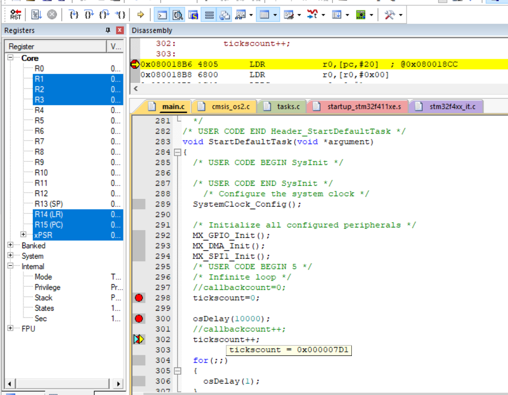
Task: Click Run to Cursor Line icon
Action: pos(120,15)
